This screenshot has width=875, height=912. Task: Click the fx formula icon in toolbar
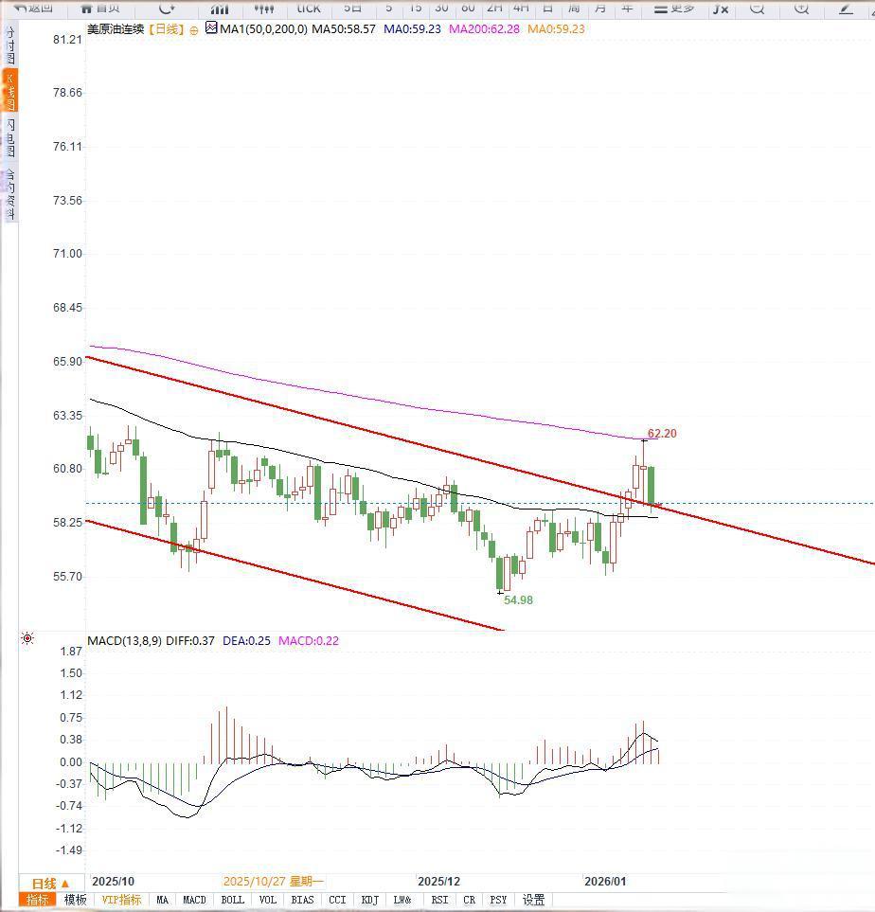coord(721,8)
